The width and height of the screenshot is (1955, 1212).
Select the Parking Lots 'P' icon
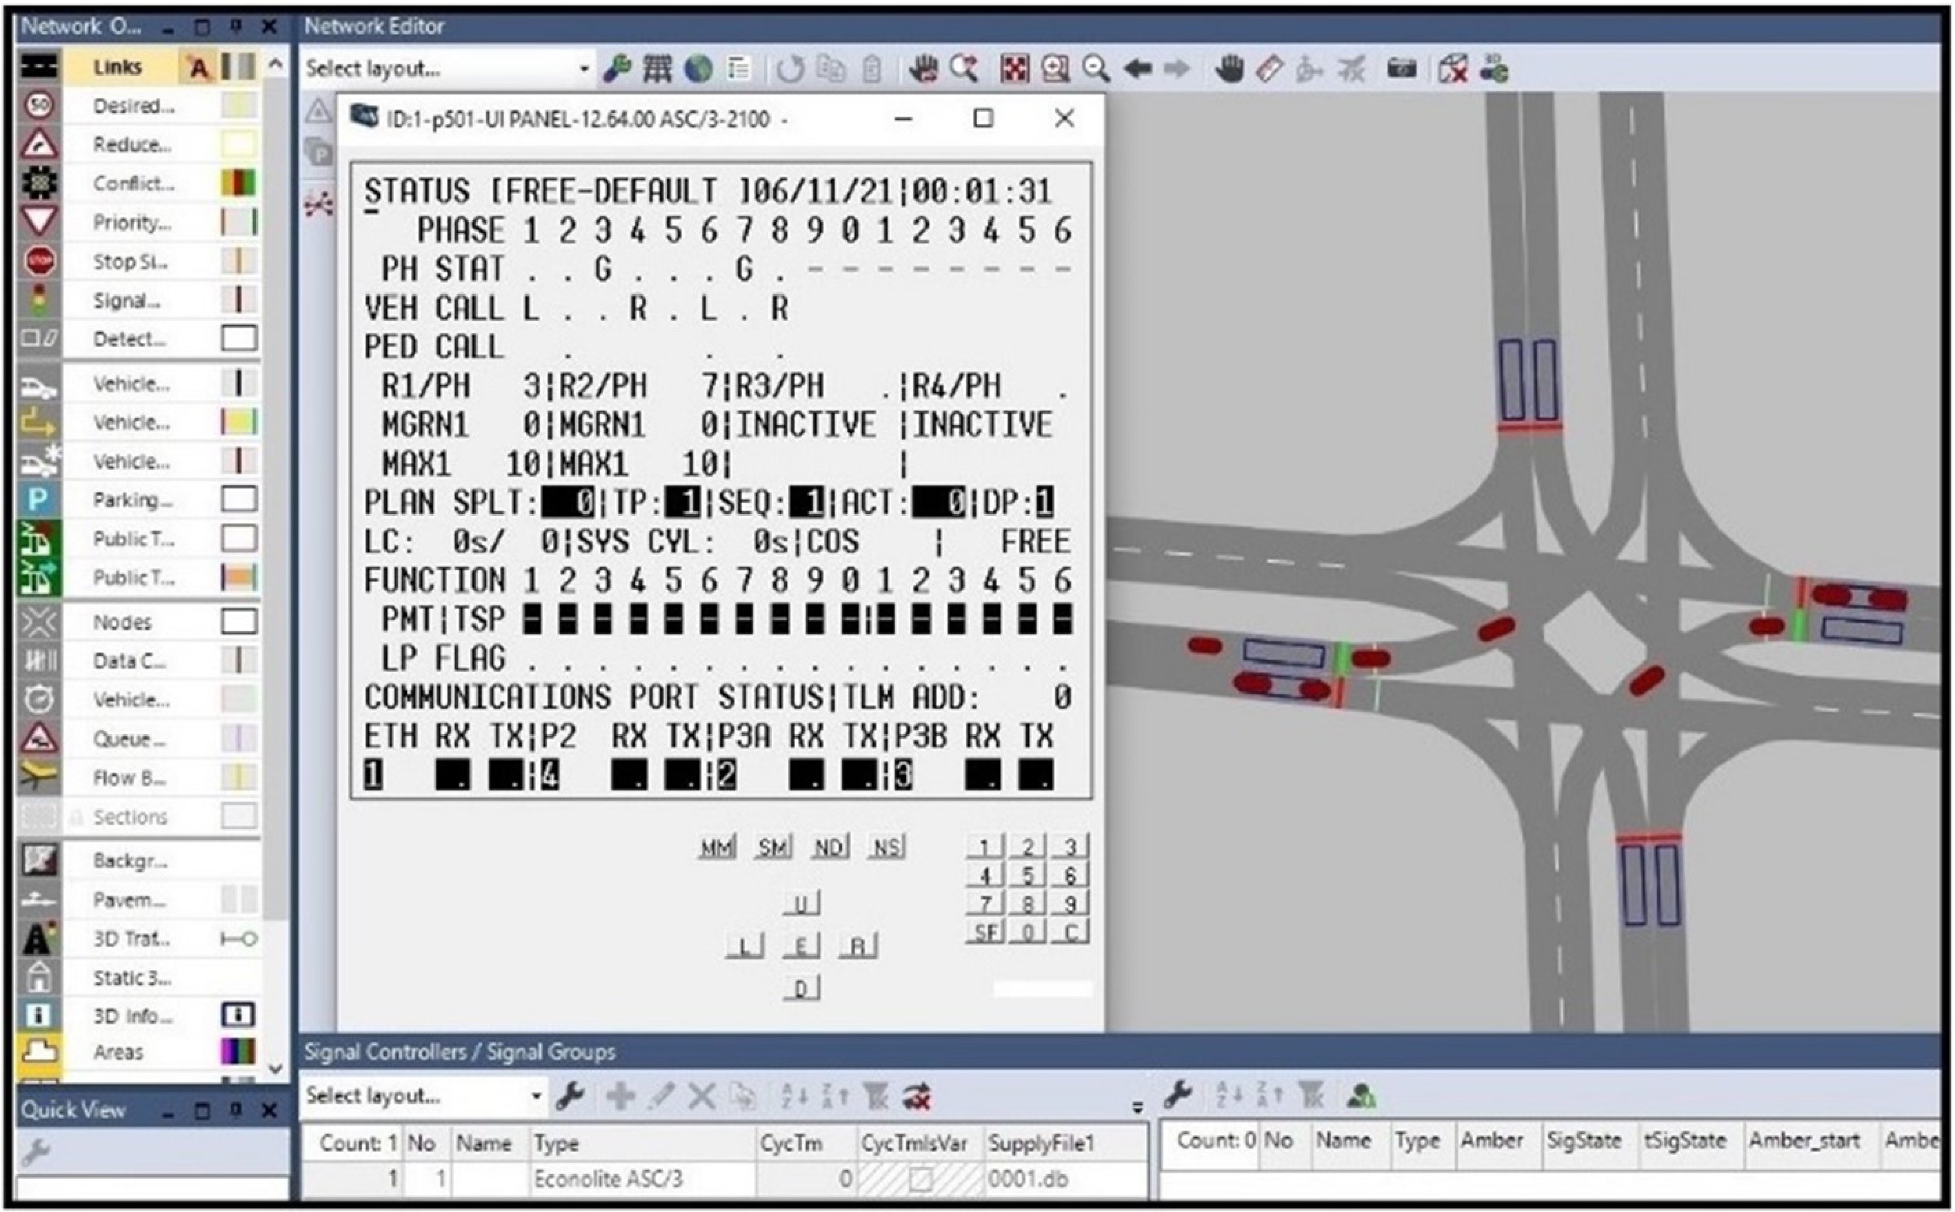click(x=39, y=500)
